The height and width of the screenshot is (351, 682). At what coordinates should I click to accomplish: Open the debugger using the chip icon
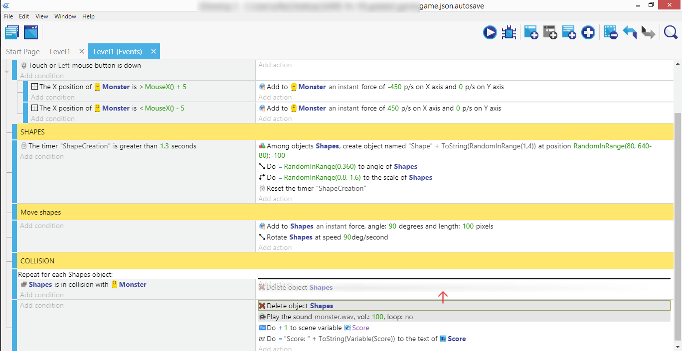coord(509,33)
